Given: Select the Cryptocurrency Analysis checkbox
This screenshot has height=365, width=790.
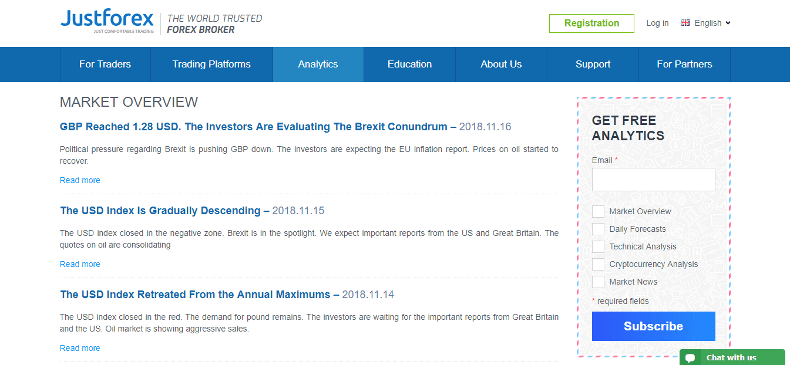Looking at the screenshot, I should 598,264.
